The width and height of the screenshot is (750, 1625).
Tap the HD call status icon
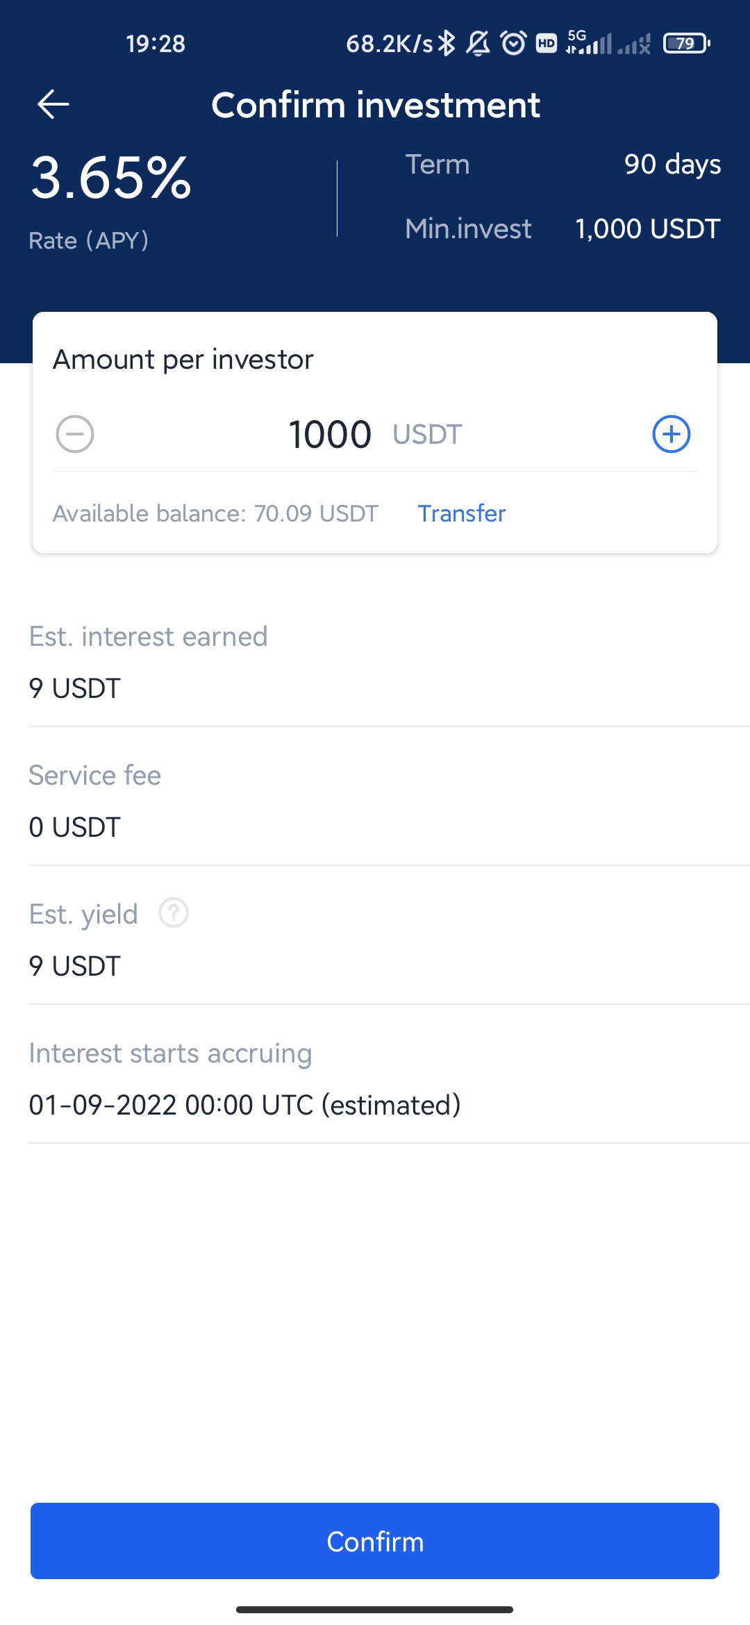[x=547, y=43]
